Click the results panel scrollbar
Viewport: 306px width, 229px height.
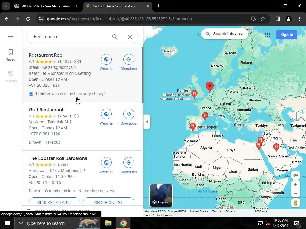pyautogui.click(x=143, y=75)
